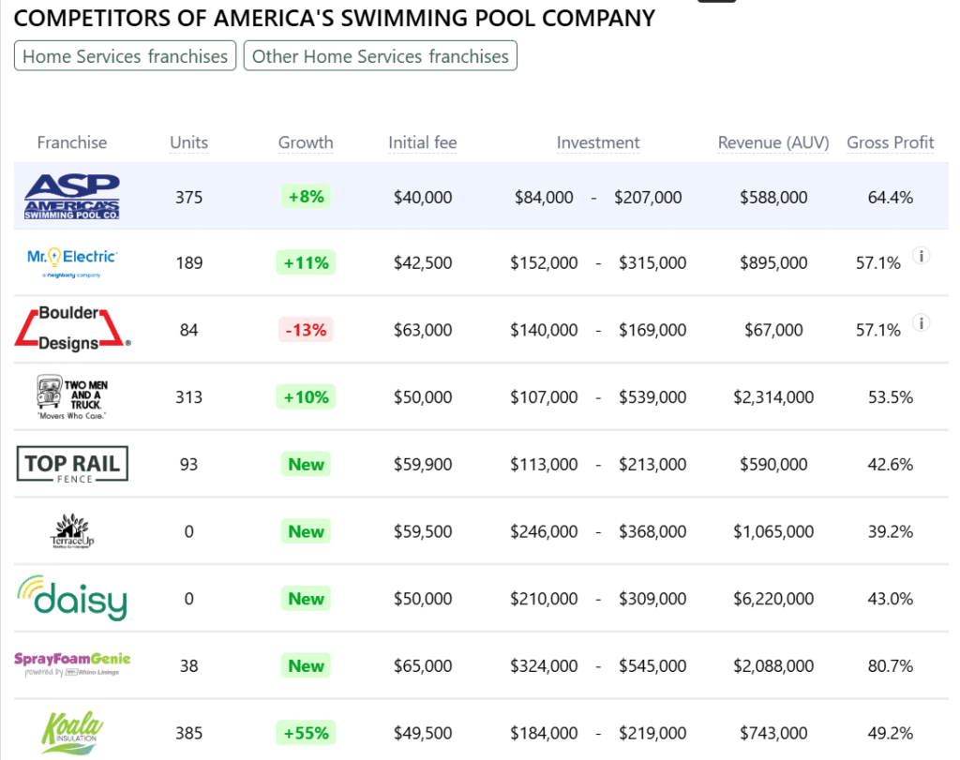Viewport: 960px width, 760px height.
Task: Click the +55% growth badge for Koala
Action: 306,733
